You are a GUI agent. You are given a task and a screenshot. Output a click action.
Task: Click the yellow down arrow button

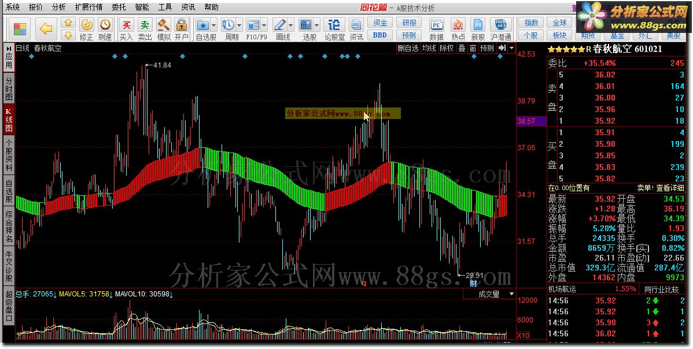point(68,35)
